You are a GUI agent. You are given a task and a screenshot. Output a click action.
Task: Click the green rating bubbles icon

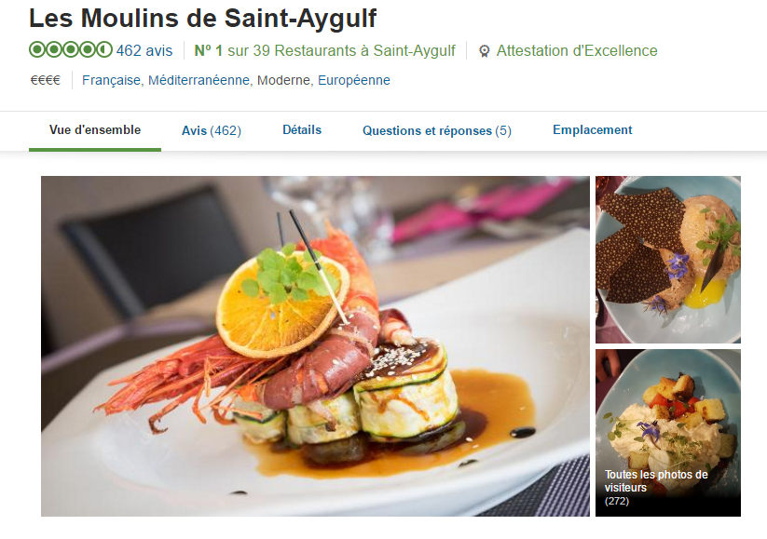click(x=71, y=50)
